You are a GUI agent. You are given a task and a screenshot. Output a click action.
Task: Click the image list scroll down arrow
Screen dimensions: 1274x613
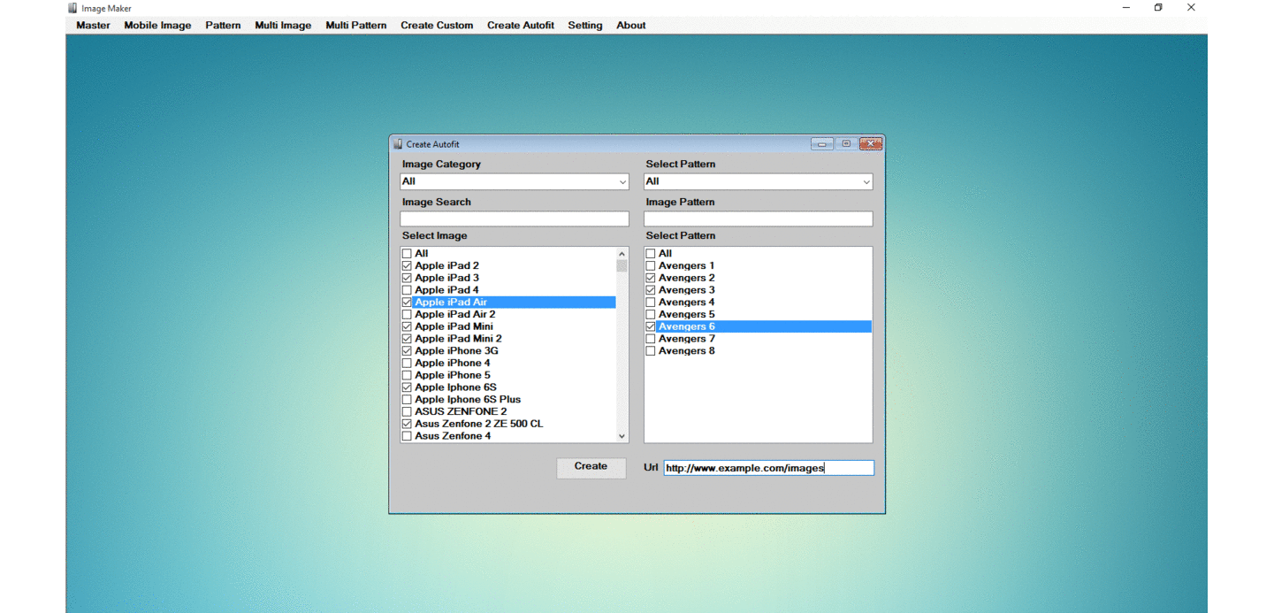pyautogui.click(x=622, y=436)
